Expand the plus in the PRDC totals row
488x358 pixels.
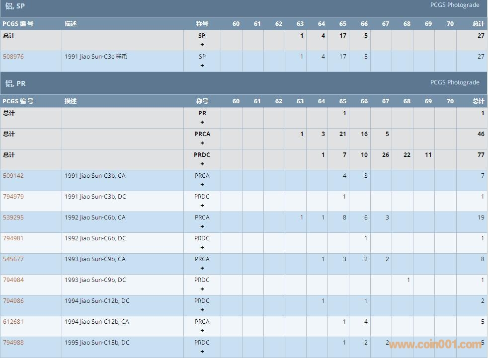coord(202,164)
